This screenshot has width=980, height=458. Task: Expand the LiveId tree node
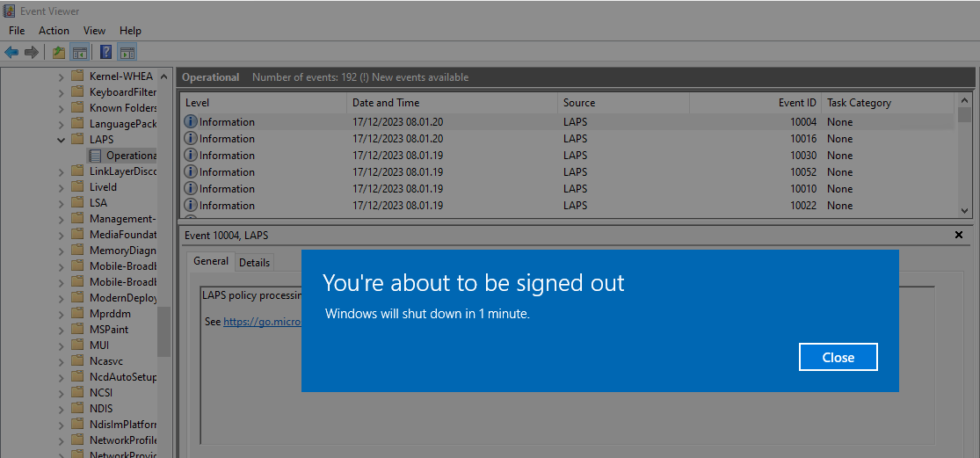(61, 187)
